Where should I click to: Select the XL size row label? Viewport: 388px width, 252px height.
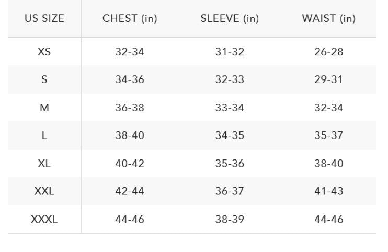pyautogui.click(x=44, y=163)
